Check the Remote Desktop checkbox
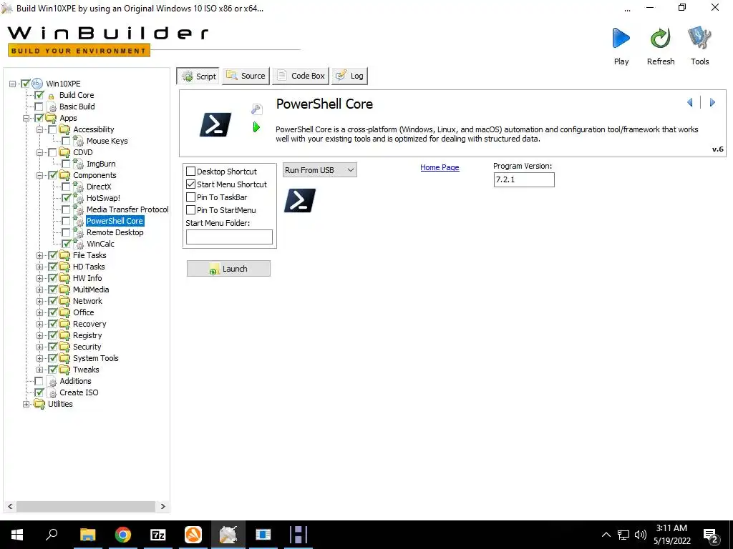Image resolution: width=733 pixels, height=549 pixels. pos(66,232)
